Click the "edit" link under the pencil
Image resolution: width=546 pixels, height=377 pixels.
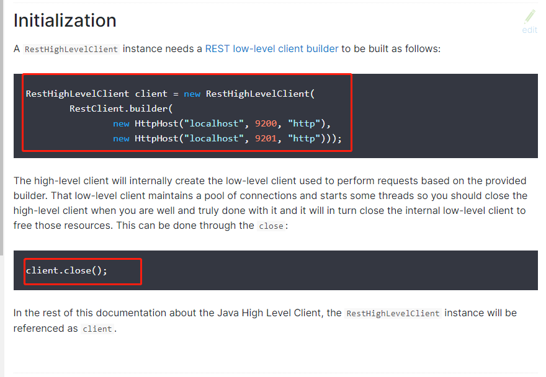[529, 30]
